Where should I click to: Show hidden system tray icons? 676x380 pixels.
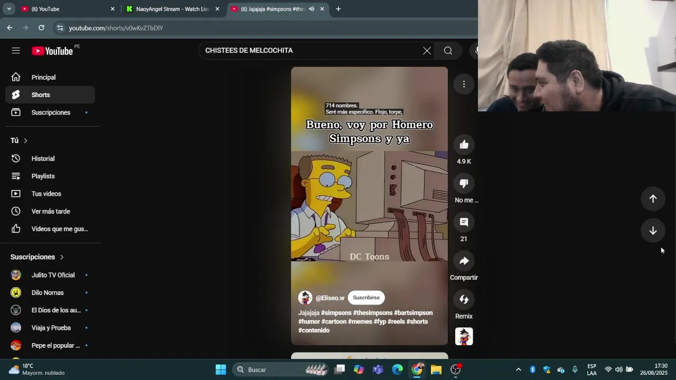518,369
